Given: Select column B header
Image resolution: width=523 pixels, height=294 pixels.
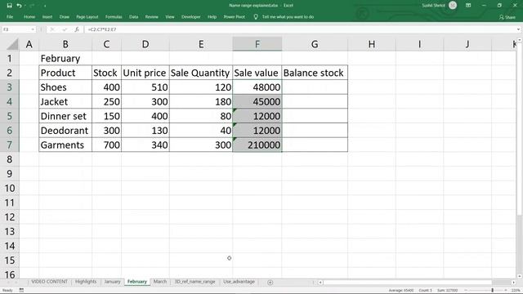Looking at the screenshot, I should tap(65, 44).
